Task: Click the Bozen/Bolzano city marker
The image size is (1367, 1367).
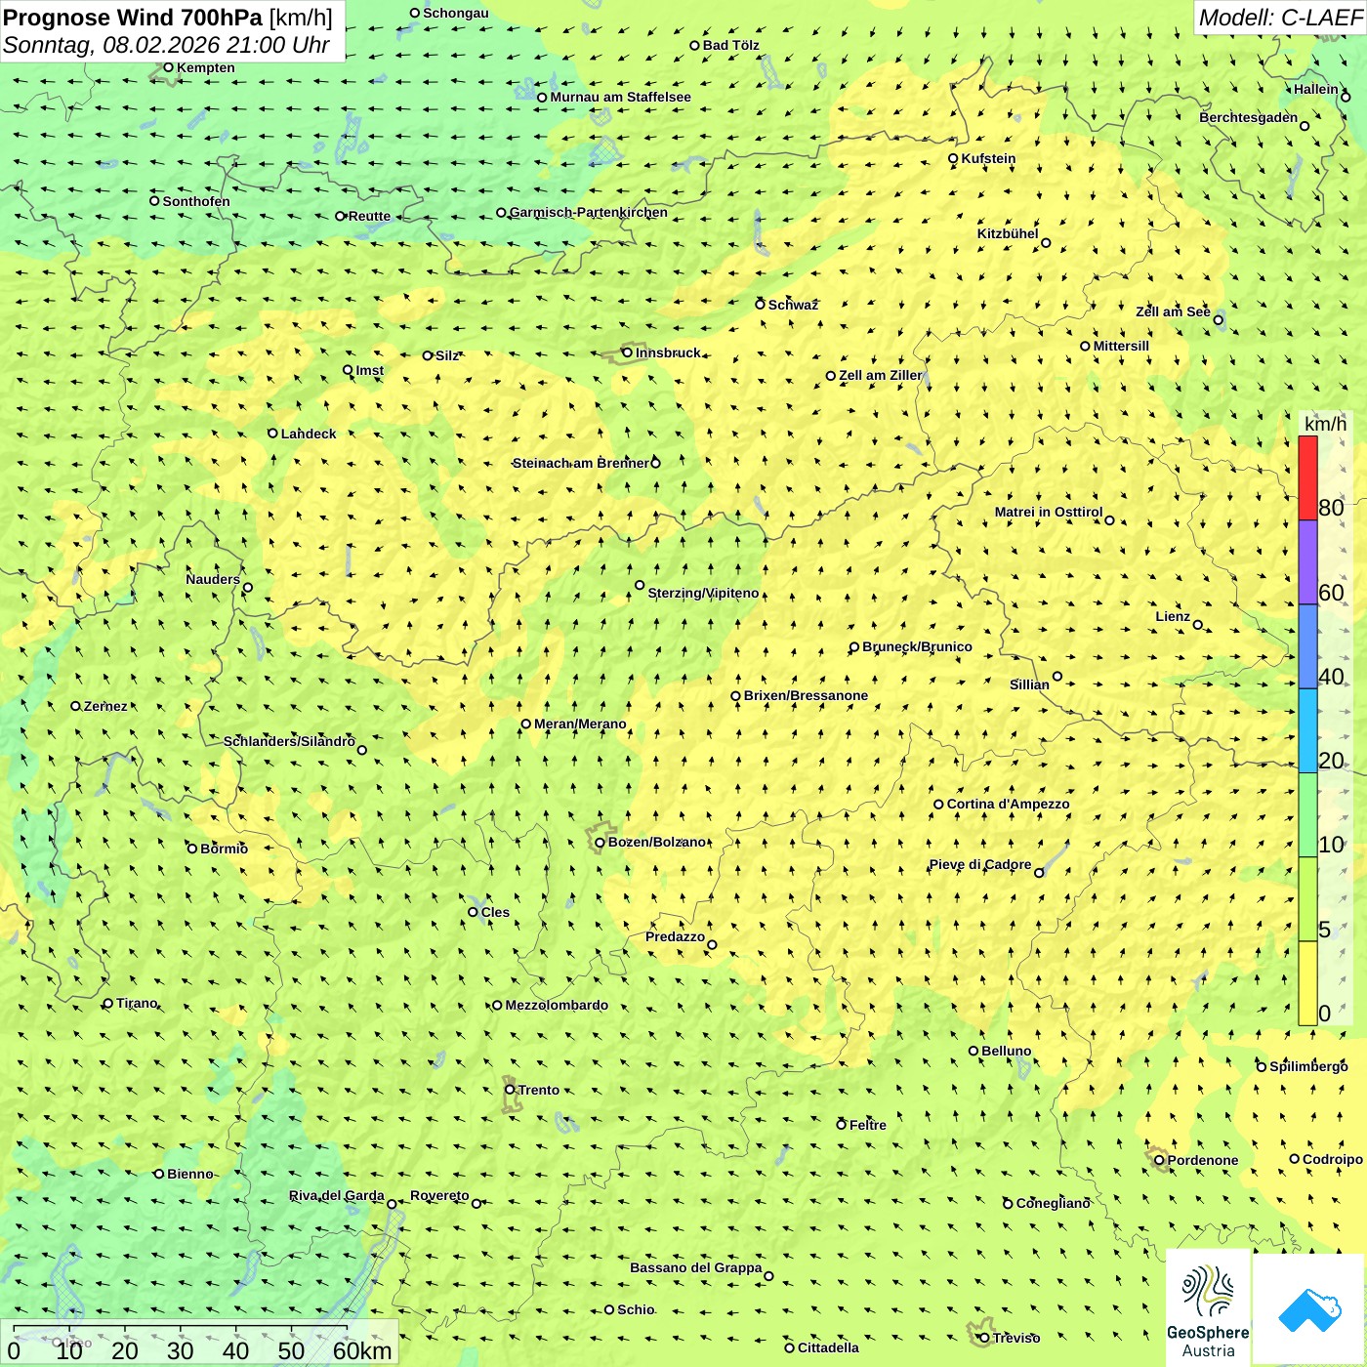Action: [x=600, y=843]
